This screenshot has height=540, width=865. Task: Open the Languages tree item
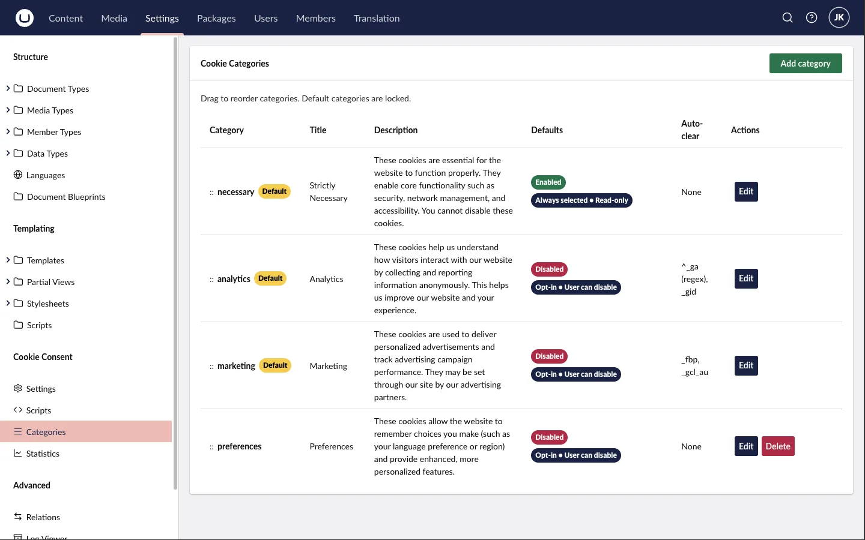(86, 175)
